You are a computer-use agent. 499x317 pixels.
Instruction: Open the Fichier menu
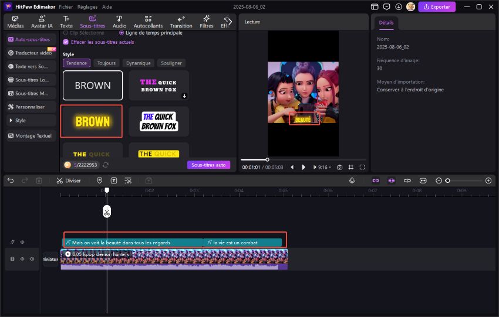(66, 6)
